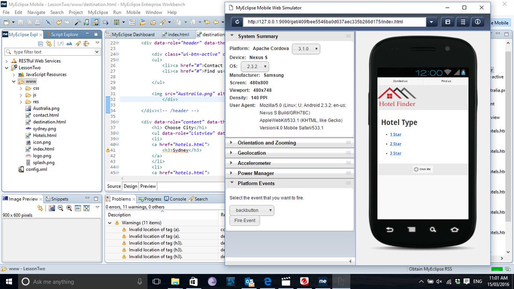The image size is (514, 289).
Task: Click the Save toolbar icon
Action: pyautogui.click(x=20, y=22)
